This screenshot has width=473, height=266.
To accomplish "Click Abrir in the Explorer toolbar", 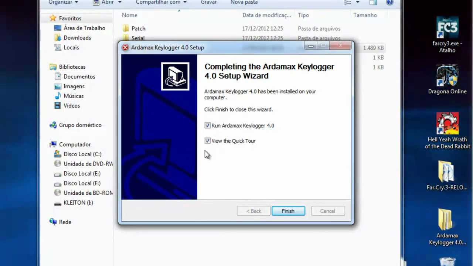I will click(107, 2).
